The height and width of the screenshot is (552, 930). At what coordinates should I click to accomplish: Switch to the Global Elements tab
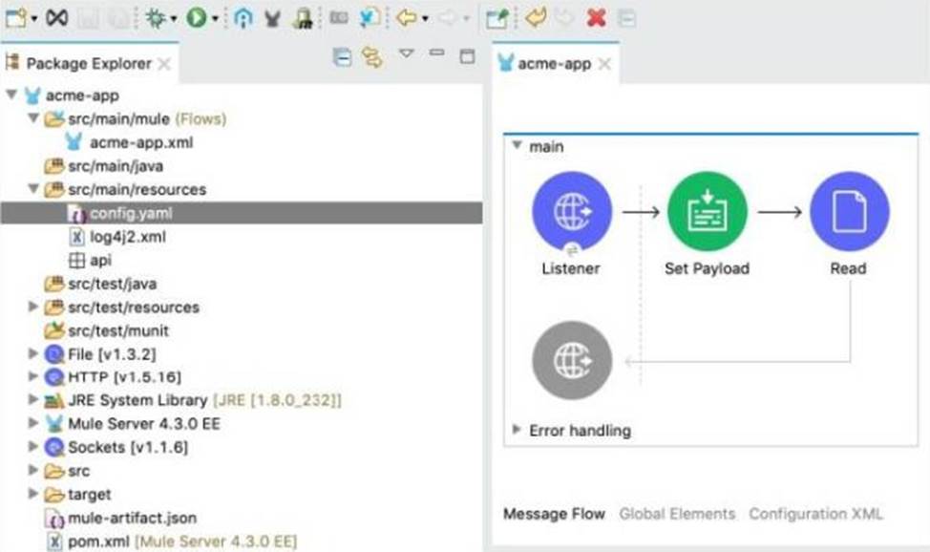(x=677, y=514)
